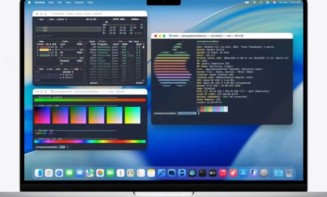327x197 pixels.
Task: Open Spotlight search in menu bar
Action: (x=261, y=2)
